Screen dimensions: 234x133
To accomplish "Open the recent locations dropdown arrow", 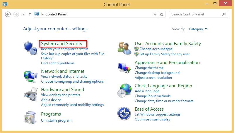I will 23,14.
